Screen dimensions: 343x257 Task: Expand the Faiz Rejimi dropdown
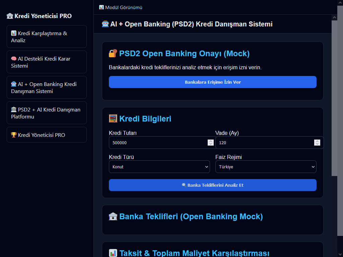click(x=266, y=167)
